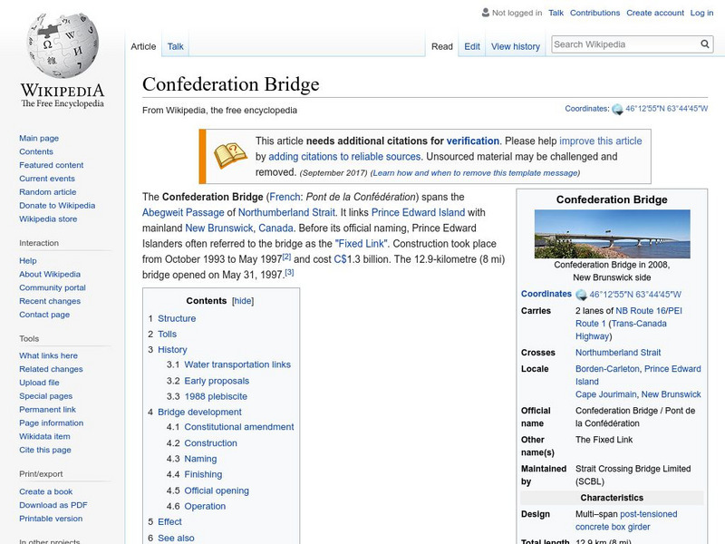Select the View history tab

[x=516, y=45]
